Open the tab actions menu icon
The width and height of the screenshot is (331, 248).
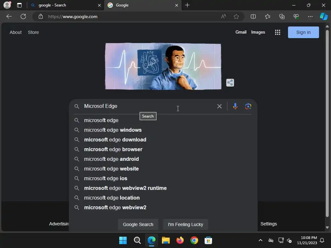coord(19,5)
